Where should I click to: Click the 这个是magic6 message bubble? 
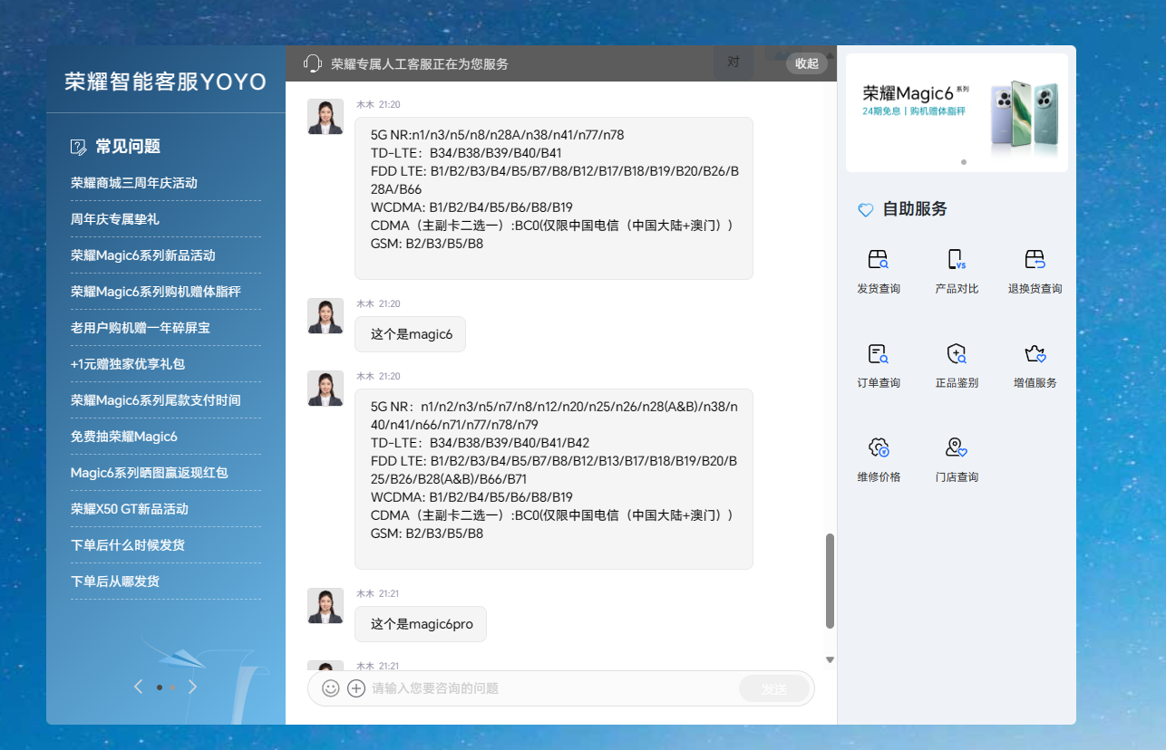pyautogui.click(x=410, y=334)
